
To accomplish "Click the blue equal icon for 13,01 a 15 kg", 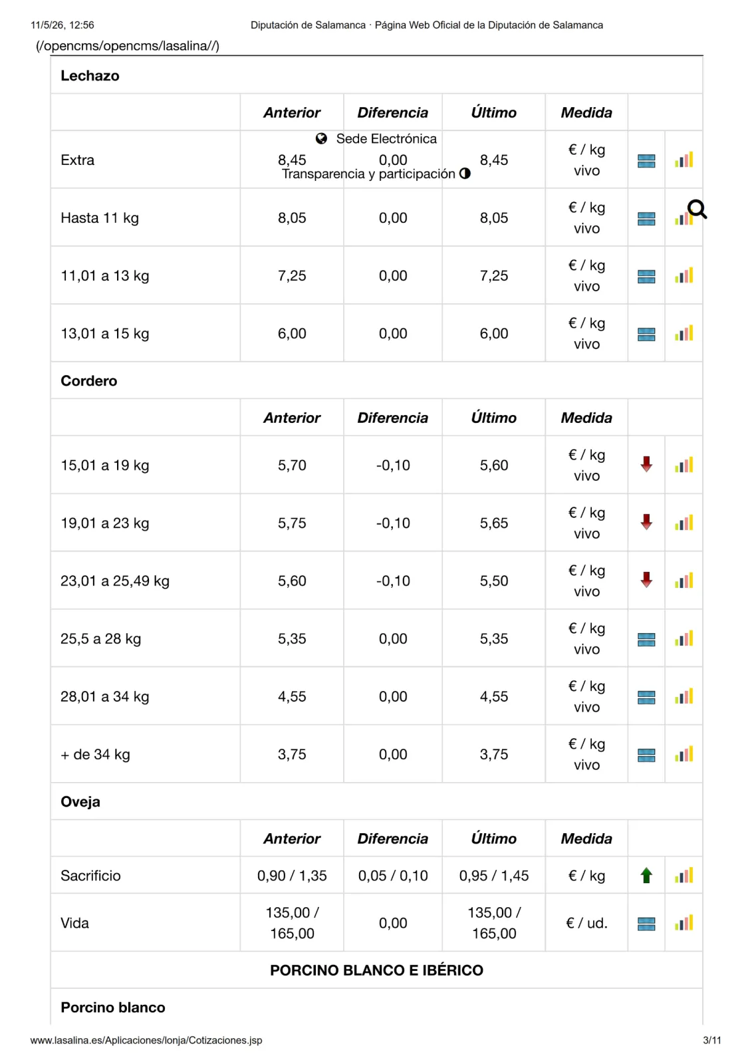I will click(646, 334).
